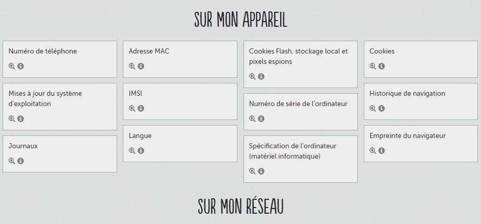Viewport: 481px width, 224px height.
Task: Click info icon for Empreinte du navigateur
Action: click(381, 150)
